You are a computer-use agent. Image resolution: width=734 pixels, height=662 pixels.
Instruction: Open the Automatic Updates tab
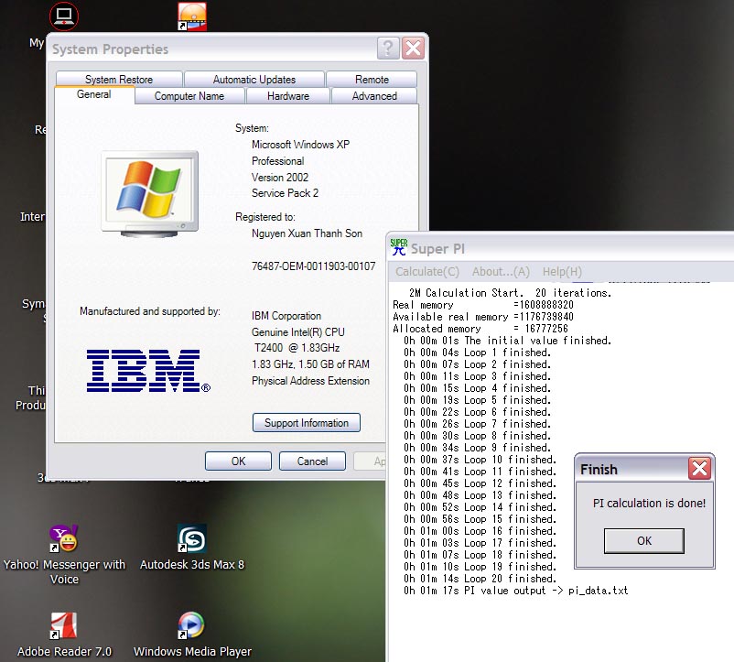(x=254, y=80)
